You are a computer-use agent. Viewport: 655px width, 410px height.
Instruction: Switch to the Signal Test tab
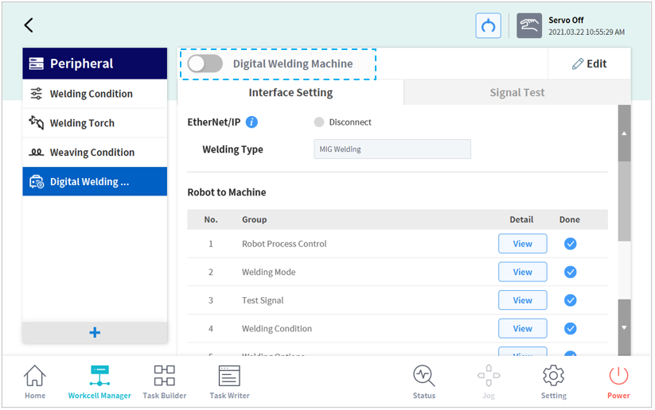tap(517, 92)
